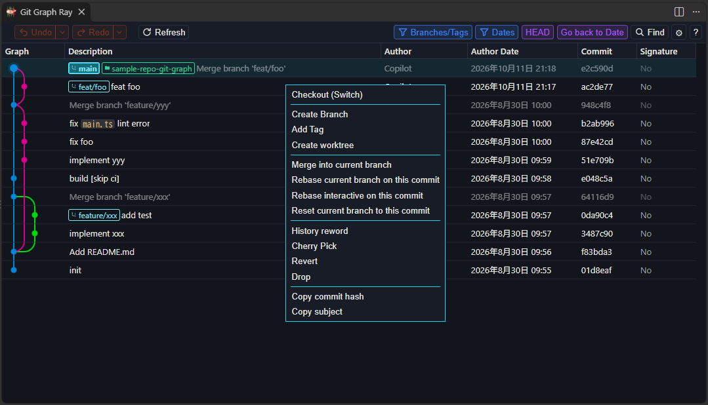
Task: Click the feat/foo branch label
Action: (x=89, y=87)
